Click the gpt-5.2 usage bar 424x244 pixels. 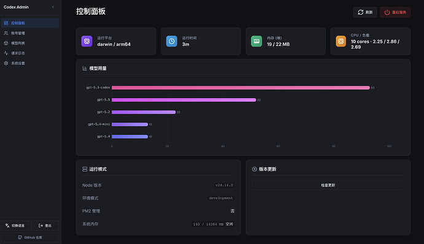coord(144,112)
